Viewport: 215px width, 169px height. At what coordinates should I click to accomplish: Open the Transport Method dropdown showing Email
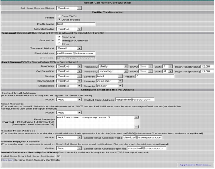click(x=69, y=48)
